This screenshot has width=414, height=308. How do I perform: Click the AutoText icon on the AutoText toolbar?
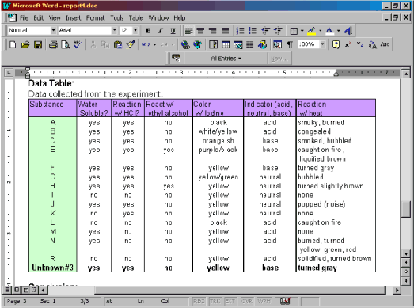point(176,59)
